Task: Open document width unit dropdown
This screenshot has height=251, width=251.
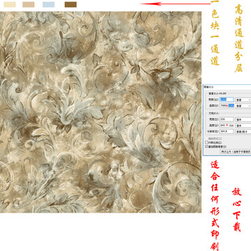Action: pos(243,119)
